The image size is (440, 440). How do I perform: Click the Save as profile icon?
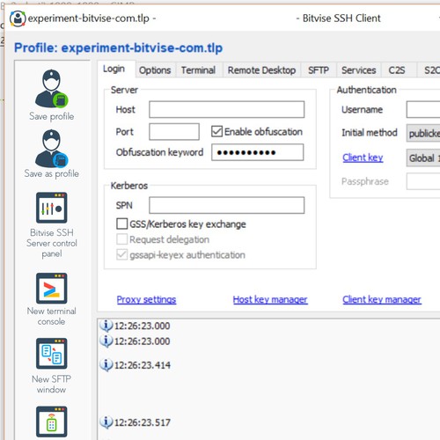coord(52,149)
